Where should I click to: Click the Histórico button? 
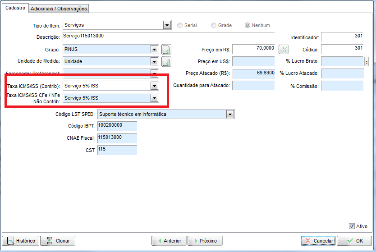pos(21,241)
